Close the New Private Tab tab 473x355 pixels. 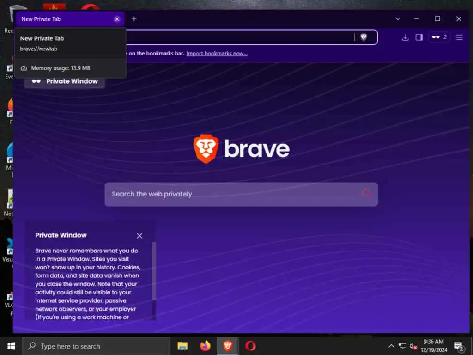tap(117, 19)
